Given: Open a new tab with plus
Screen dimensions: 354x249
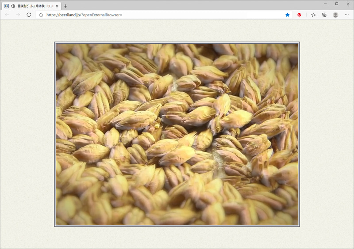Looking at the screenshot, I should pos(65,6).
